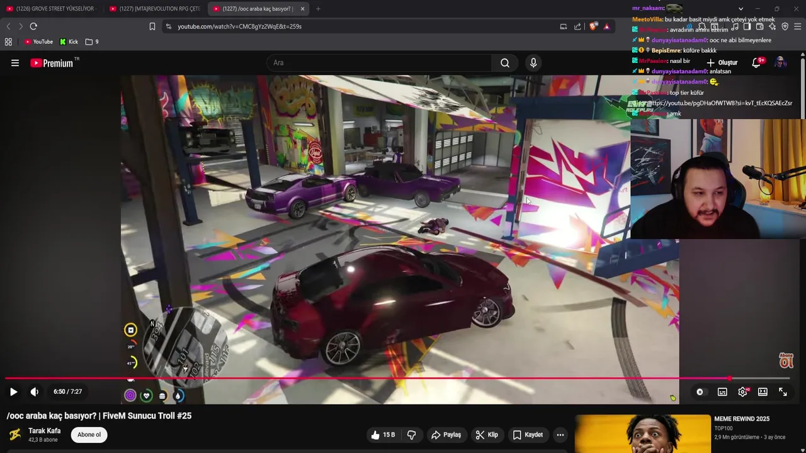Reload the page with refresh icon
The image size is (806, 453).
pos(33,26)
